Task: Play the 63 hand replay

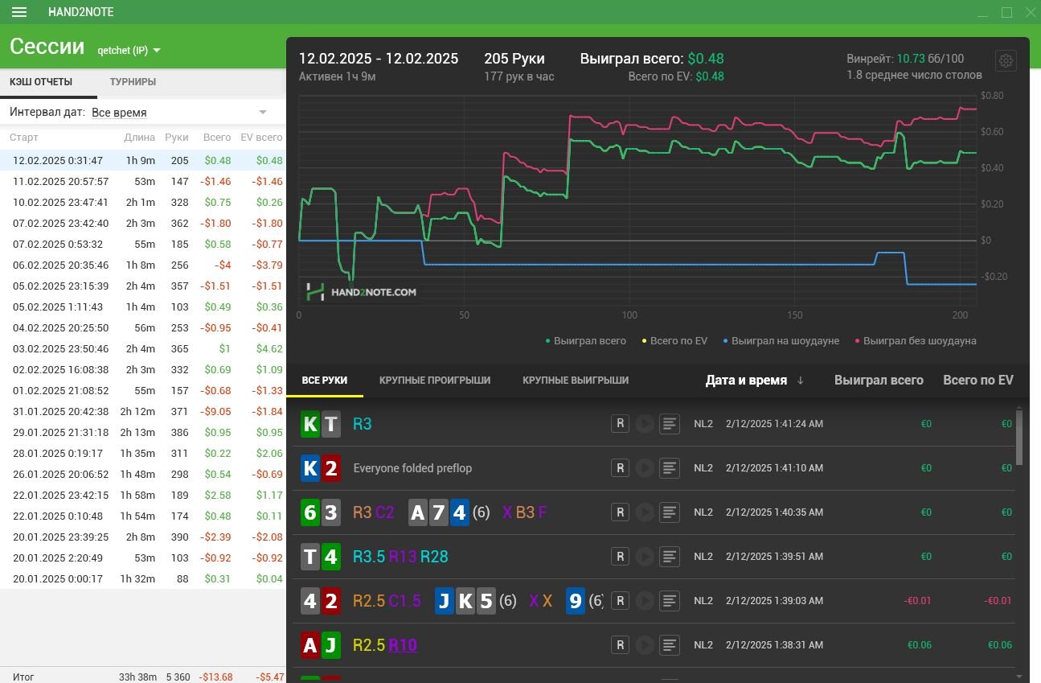Action: click(645, 512)
